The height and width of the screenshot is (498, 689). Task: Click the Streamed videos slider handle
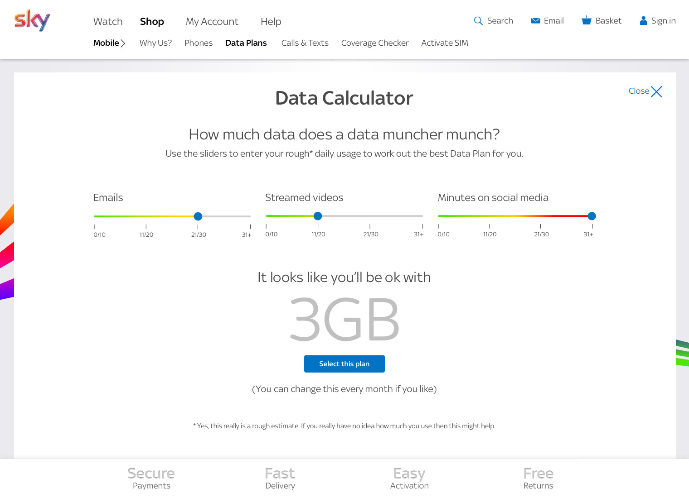coord(318,216)
